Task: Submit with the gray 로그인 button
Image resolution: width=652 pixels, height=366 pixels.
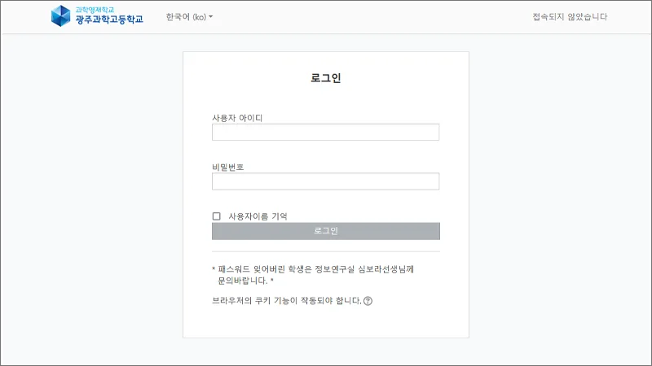Action: (325, 231)
